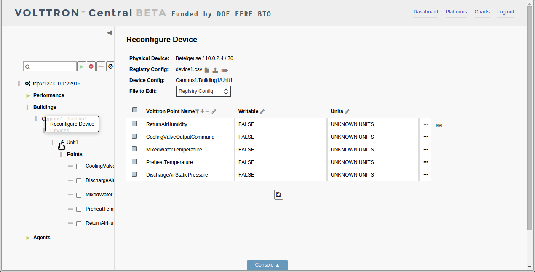Image resolution: width=535 pixels, height=272 pixels.
Task: Open more options for DischargeAirStaticPressure row
Action: [425, 175]
